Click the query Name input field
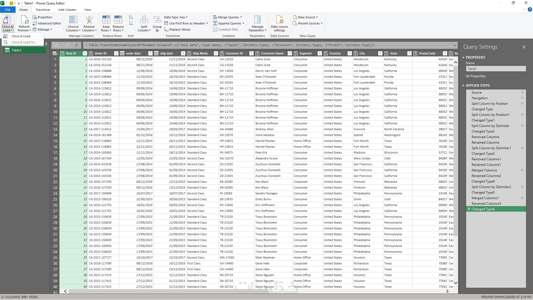Viewport: 533px width, 300px height. [x=496, y=69]
